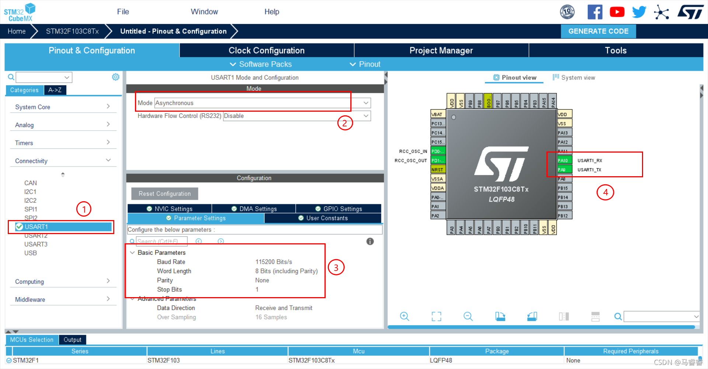The image size is (708, 369).
Task: Open the DMA Settings tab
Action: pyautogui.click(x=254, y=209)
